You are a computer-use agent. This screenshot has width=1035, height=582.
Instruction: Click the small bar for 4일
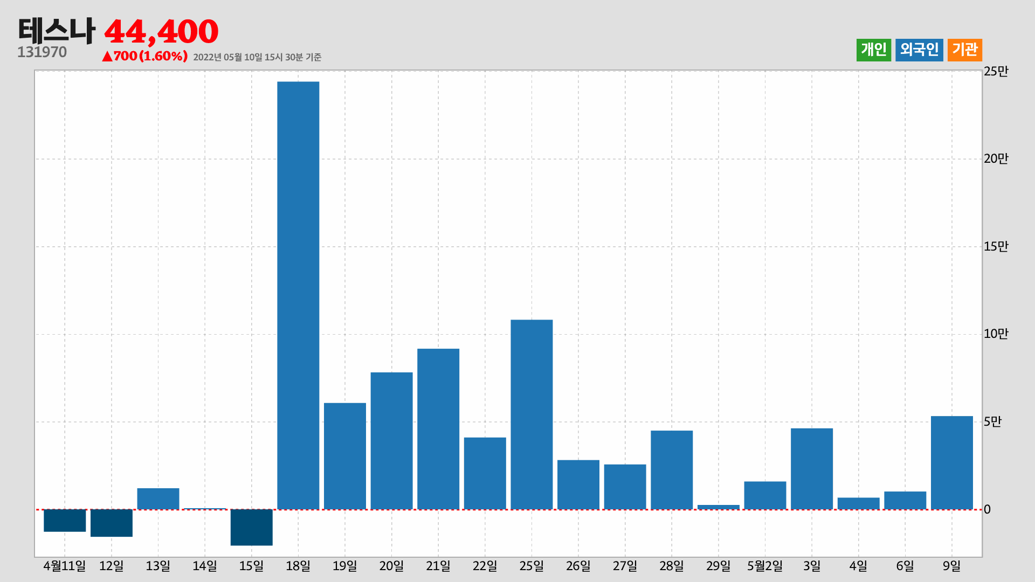click(859, 503)
